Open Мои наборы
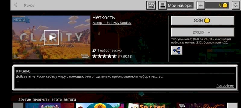The height and width of the screenshot is (108, 241). 180,6
